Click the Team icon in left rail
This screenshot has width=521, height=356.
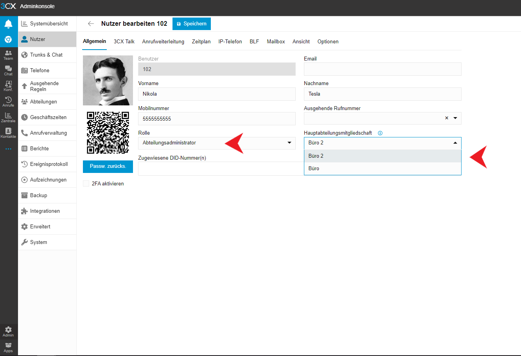[x=8, y=55]
